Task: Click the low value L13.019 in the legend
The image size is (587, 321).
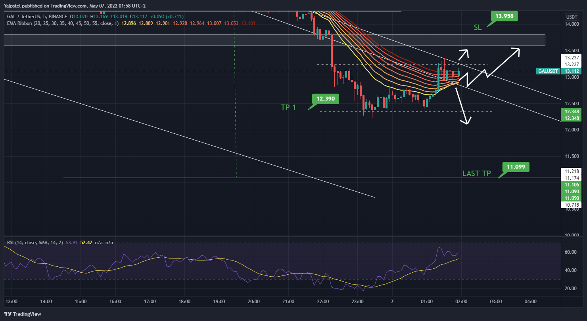Action: click(x=119, y=17)
